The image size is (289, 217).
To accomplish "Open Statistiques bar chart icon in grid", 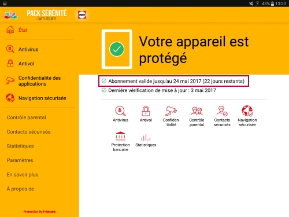I will point(146,137).
